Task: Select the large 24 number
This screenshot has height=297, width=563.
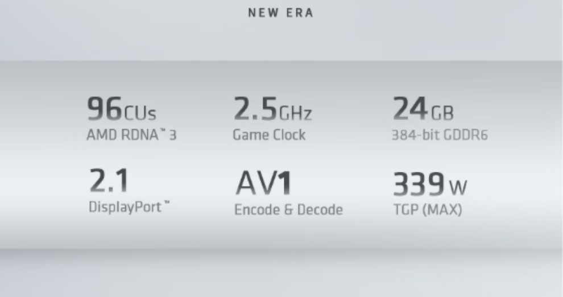Action: (409, 109)
